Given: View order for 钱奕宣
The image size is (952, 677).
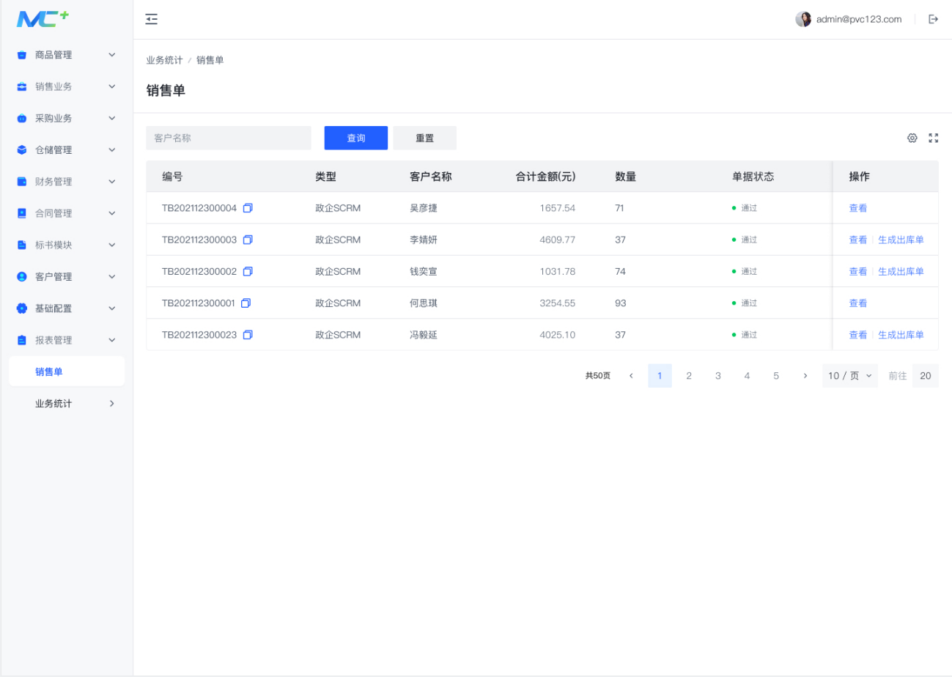Looking at the screenshot, I should pyautogui.click(x=858, y=271).
